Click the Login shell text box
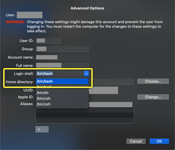This screenshot has height=150, width=175. coord(60,74)
